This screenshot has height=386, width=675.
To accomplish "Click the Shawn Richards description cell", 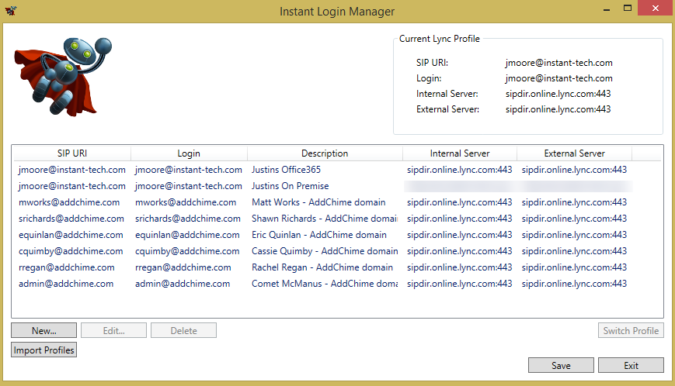I will point(325,219).
